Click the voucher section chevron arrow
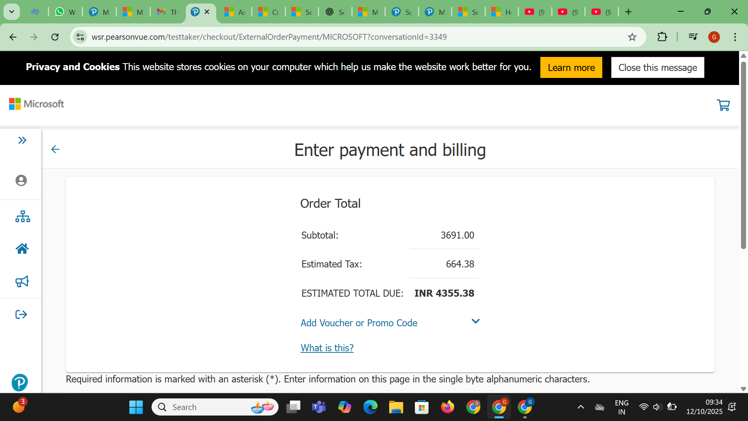Screen dimensions: 748x421 click(475, 322)
